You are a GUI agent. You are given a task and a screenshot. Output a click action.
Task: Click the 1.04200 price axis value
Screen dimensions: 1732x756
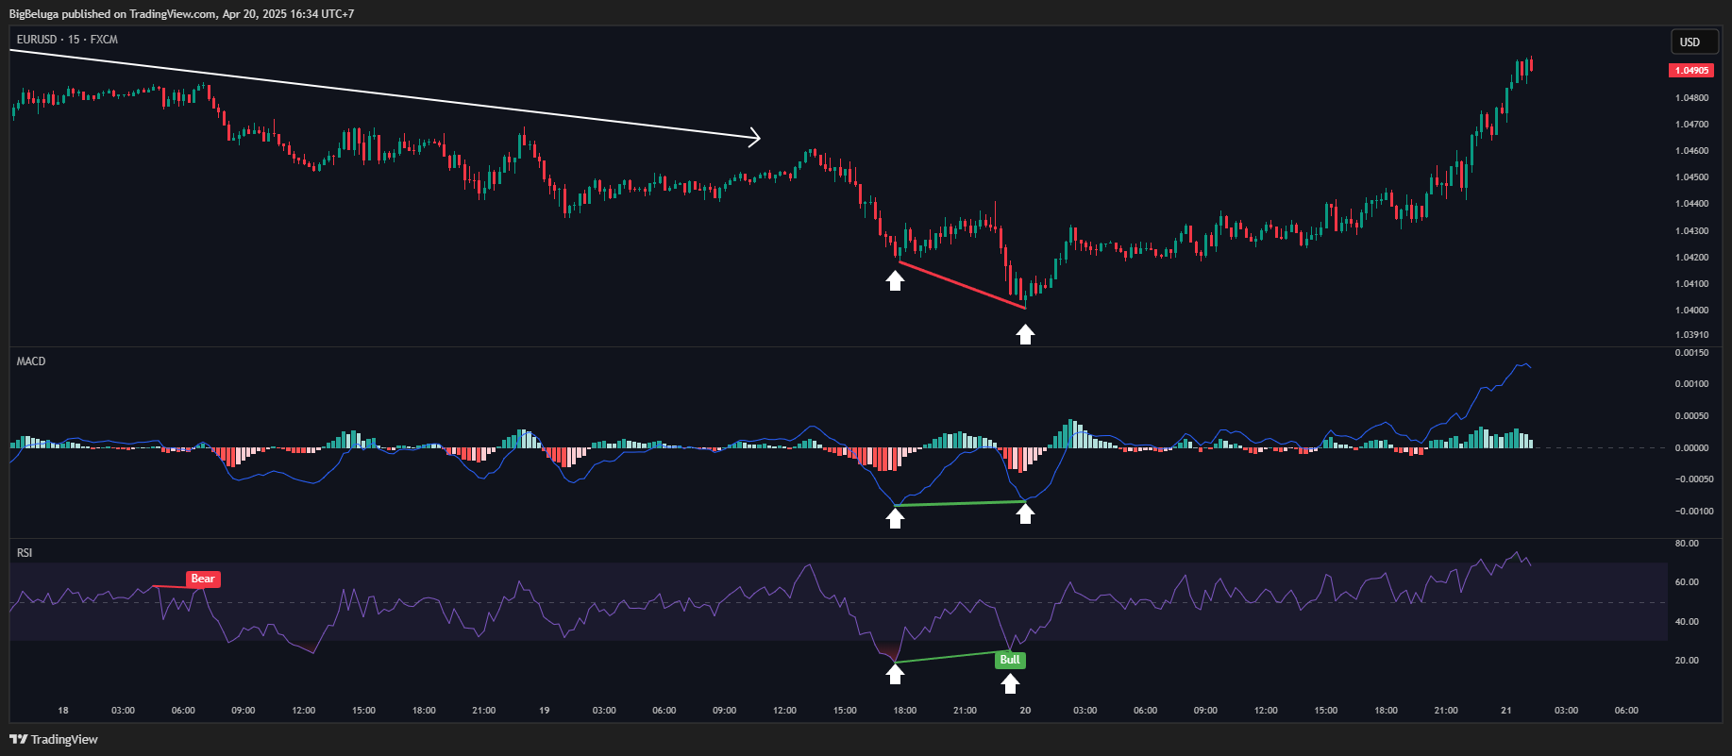click(1691, 257)
